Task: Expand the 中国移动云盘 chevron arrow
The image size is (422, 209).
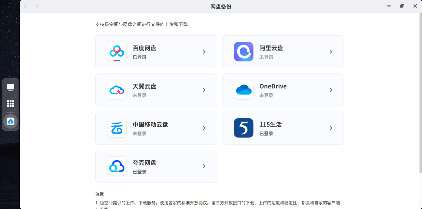Action: tap(204, 128)
